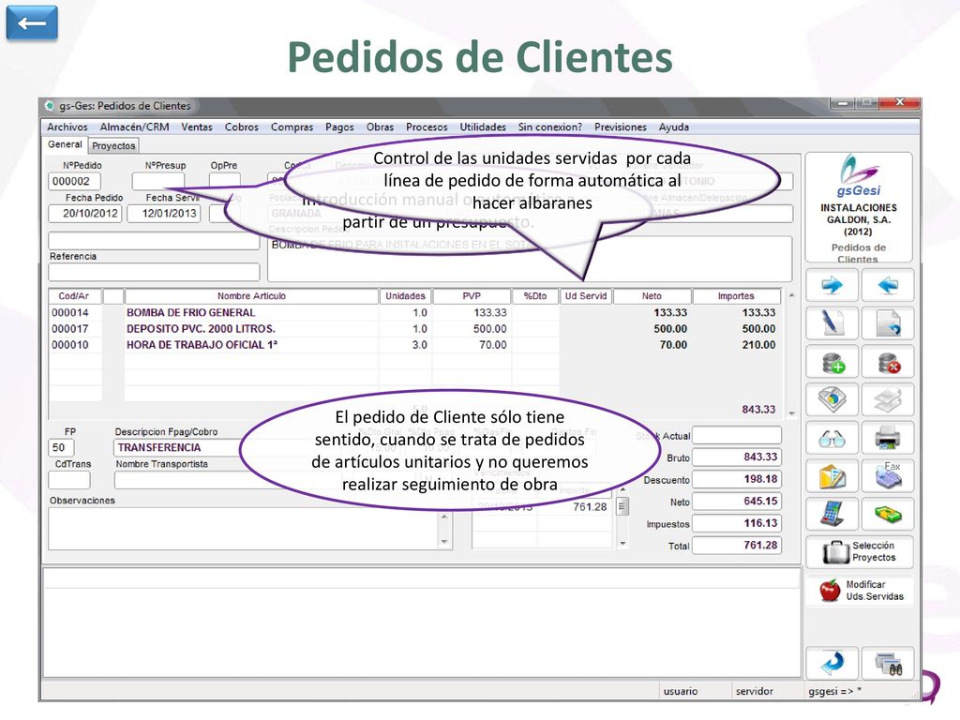Viewport: 960px width, 720px height.
Task: Click article code 000017 cell
Action: point(75,329)
